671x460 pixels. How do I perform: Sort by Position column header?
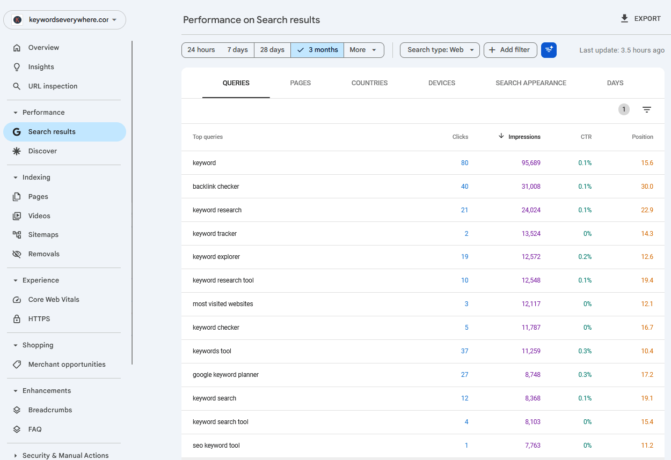click(x=643, y=137)
